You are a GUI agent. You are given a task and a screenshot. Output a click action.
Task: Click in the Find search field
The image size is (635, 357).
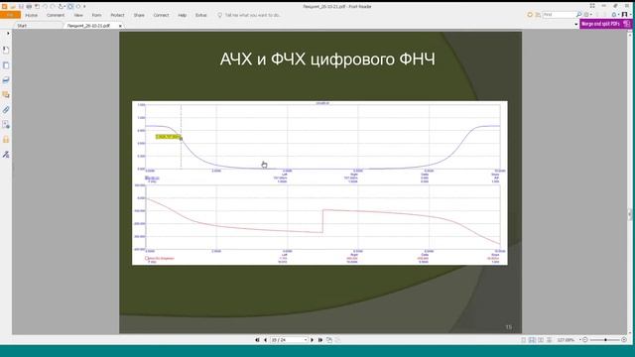(x=559, y=15)
